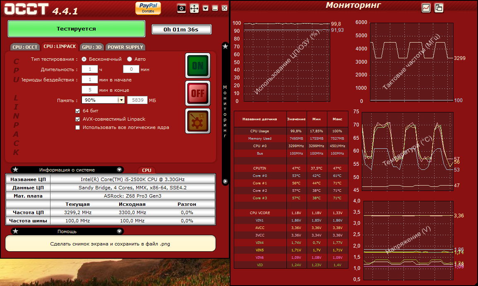Click the idle minutes at start field

tap(90, 79)
